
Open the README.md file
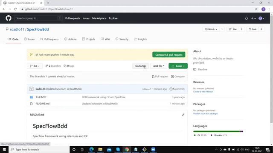[43, 104]
